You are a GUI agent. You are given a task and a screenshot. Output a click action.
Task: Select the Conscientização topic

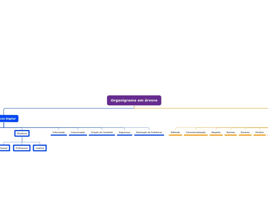[x=196, y=133]
